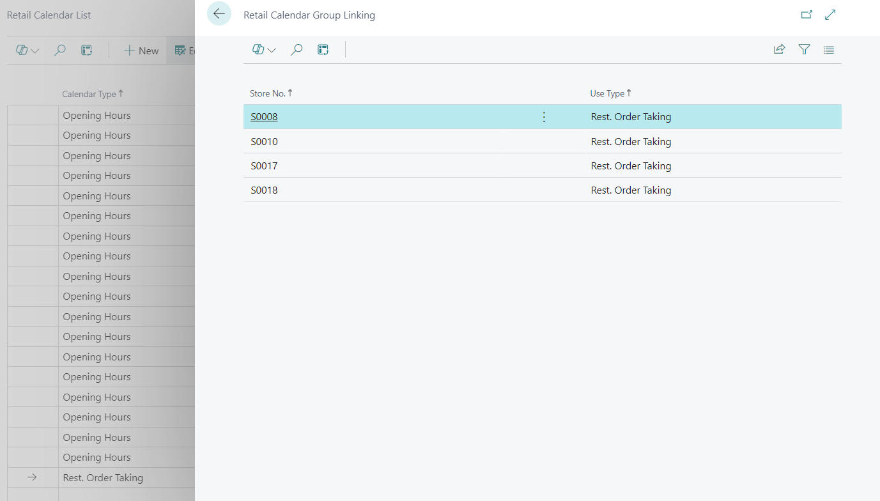Click the Use Type cell for store S0018
This screenshot has height=501, width=880.
(631, 190)
